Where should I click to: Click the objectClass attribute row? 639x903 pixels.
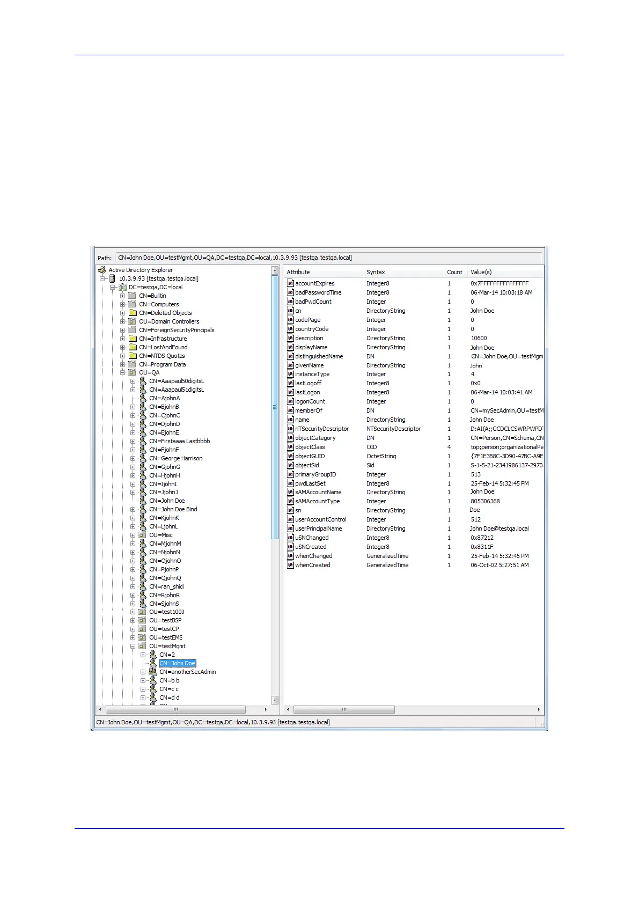point(415,447)
